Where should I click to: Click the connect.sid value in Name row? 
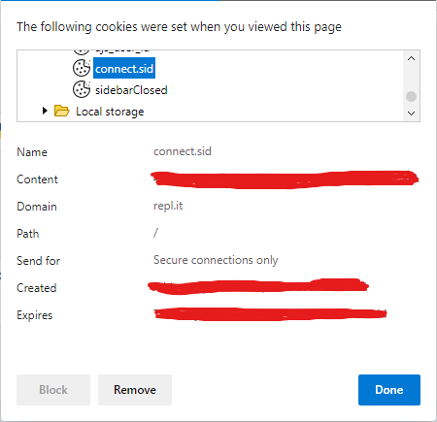coord(183,151)
